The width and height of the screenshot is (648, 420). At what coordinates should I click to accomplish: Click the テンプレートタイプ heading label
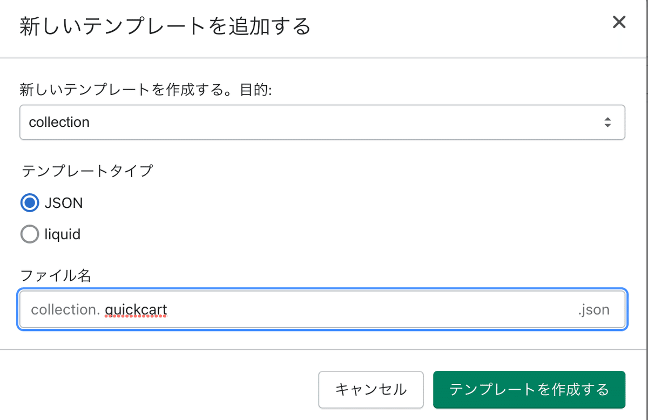tap(87, 171)
